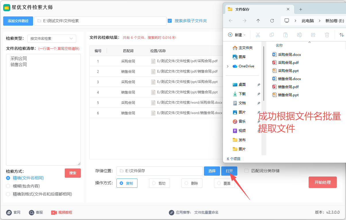Image resolution: width=346 pixels, height=220 pixels.
Task: Click the Copy icon in Explorer toolbar
Action: (272, 35)
